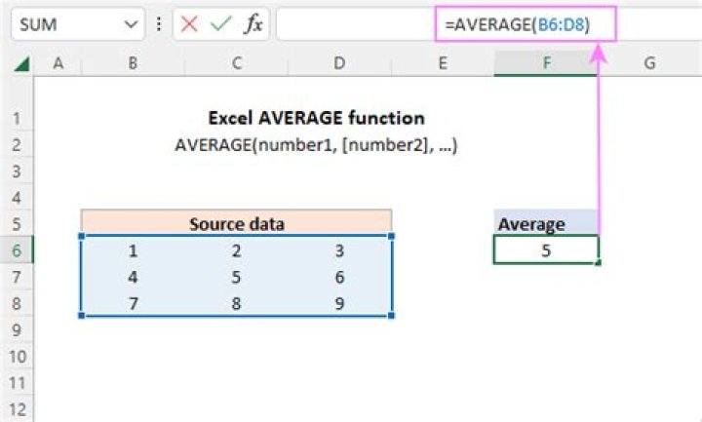Click the fill handle of cell F6

(597, 262)
